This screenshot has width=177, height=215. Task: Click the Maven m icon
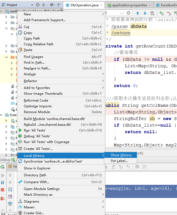[20, 207]
